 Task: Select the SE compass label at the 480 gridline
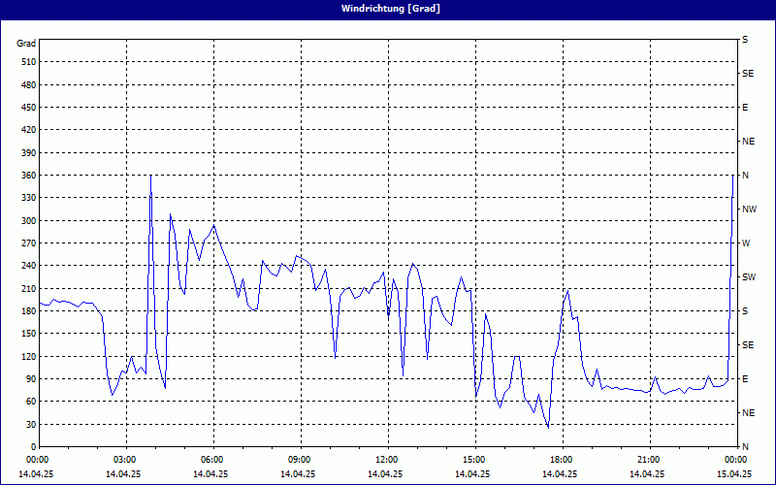coord(748,74)
